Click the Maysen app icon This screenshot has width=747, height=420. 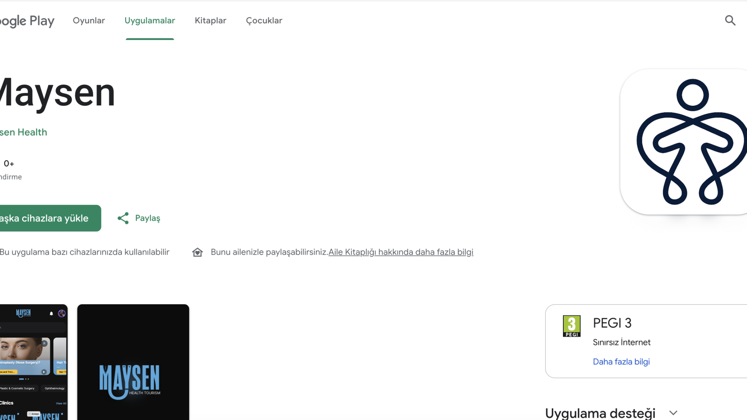(684, 142)
